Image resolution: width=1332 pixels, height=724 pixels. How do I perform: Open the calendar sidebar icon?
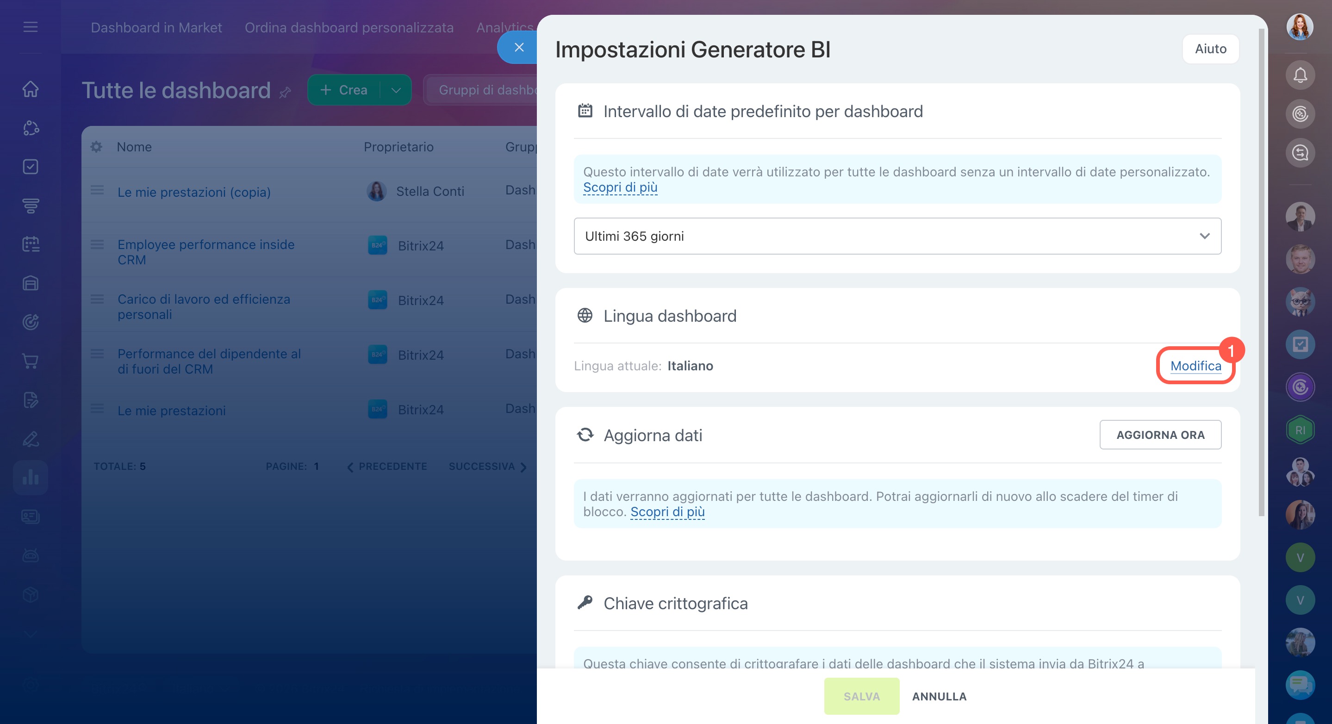coord(31,244)
